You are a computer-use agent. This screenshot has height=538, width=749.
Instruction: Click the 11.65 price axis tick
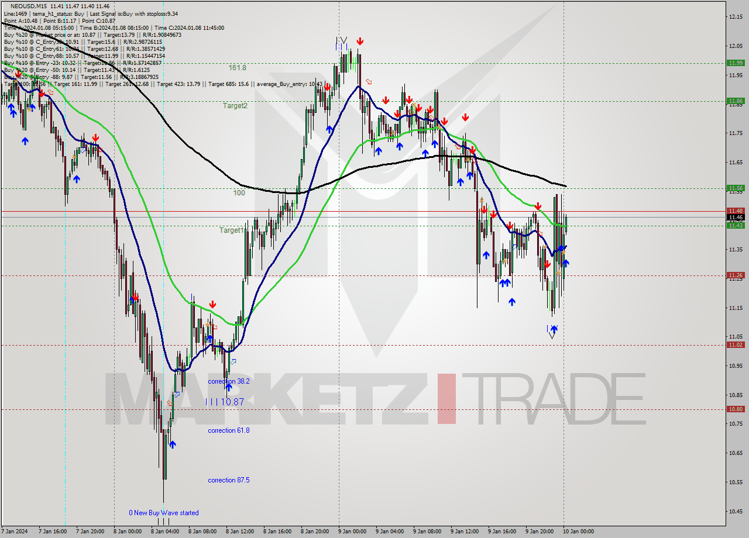pyautogui.click(x=736, y=162)
